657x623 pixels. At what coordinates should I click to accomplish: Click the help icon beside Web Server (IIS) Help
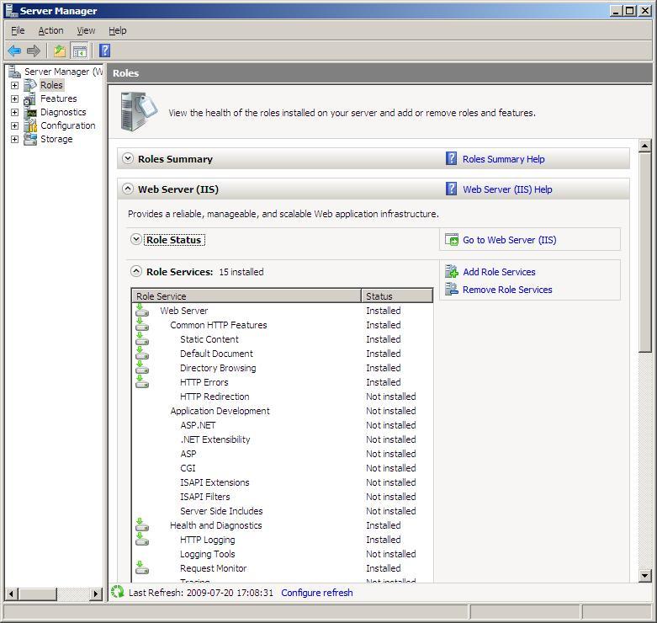451,189
